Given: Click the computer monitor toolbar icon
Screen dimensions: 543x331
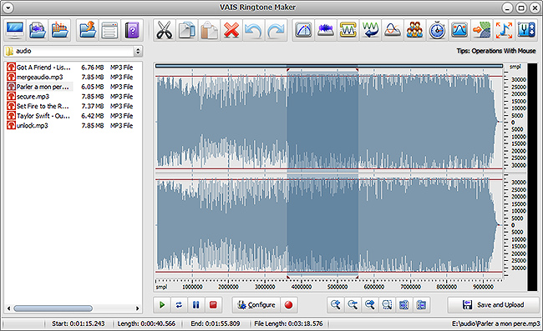Looking at the screenshot, I should [15, 30].
